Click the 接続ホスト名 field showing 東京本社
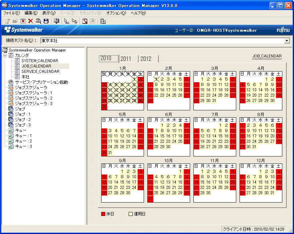This screenshot has height=234, width=294. pos(165,41)
